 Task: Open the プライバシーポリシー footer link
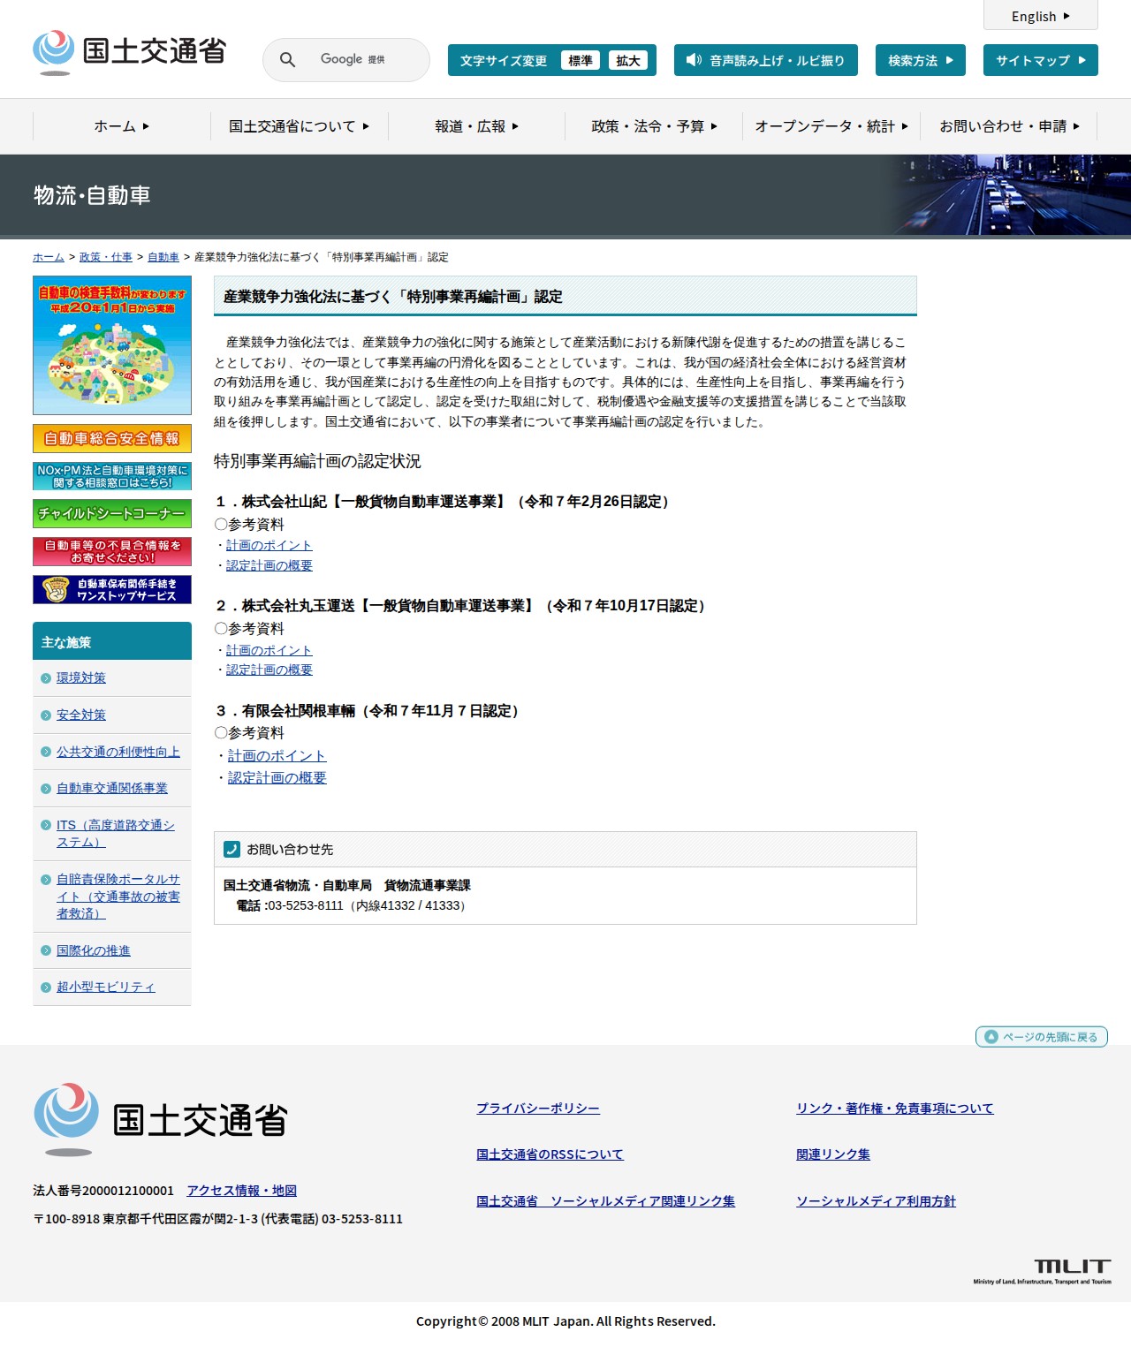(x=538, y=1109)
